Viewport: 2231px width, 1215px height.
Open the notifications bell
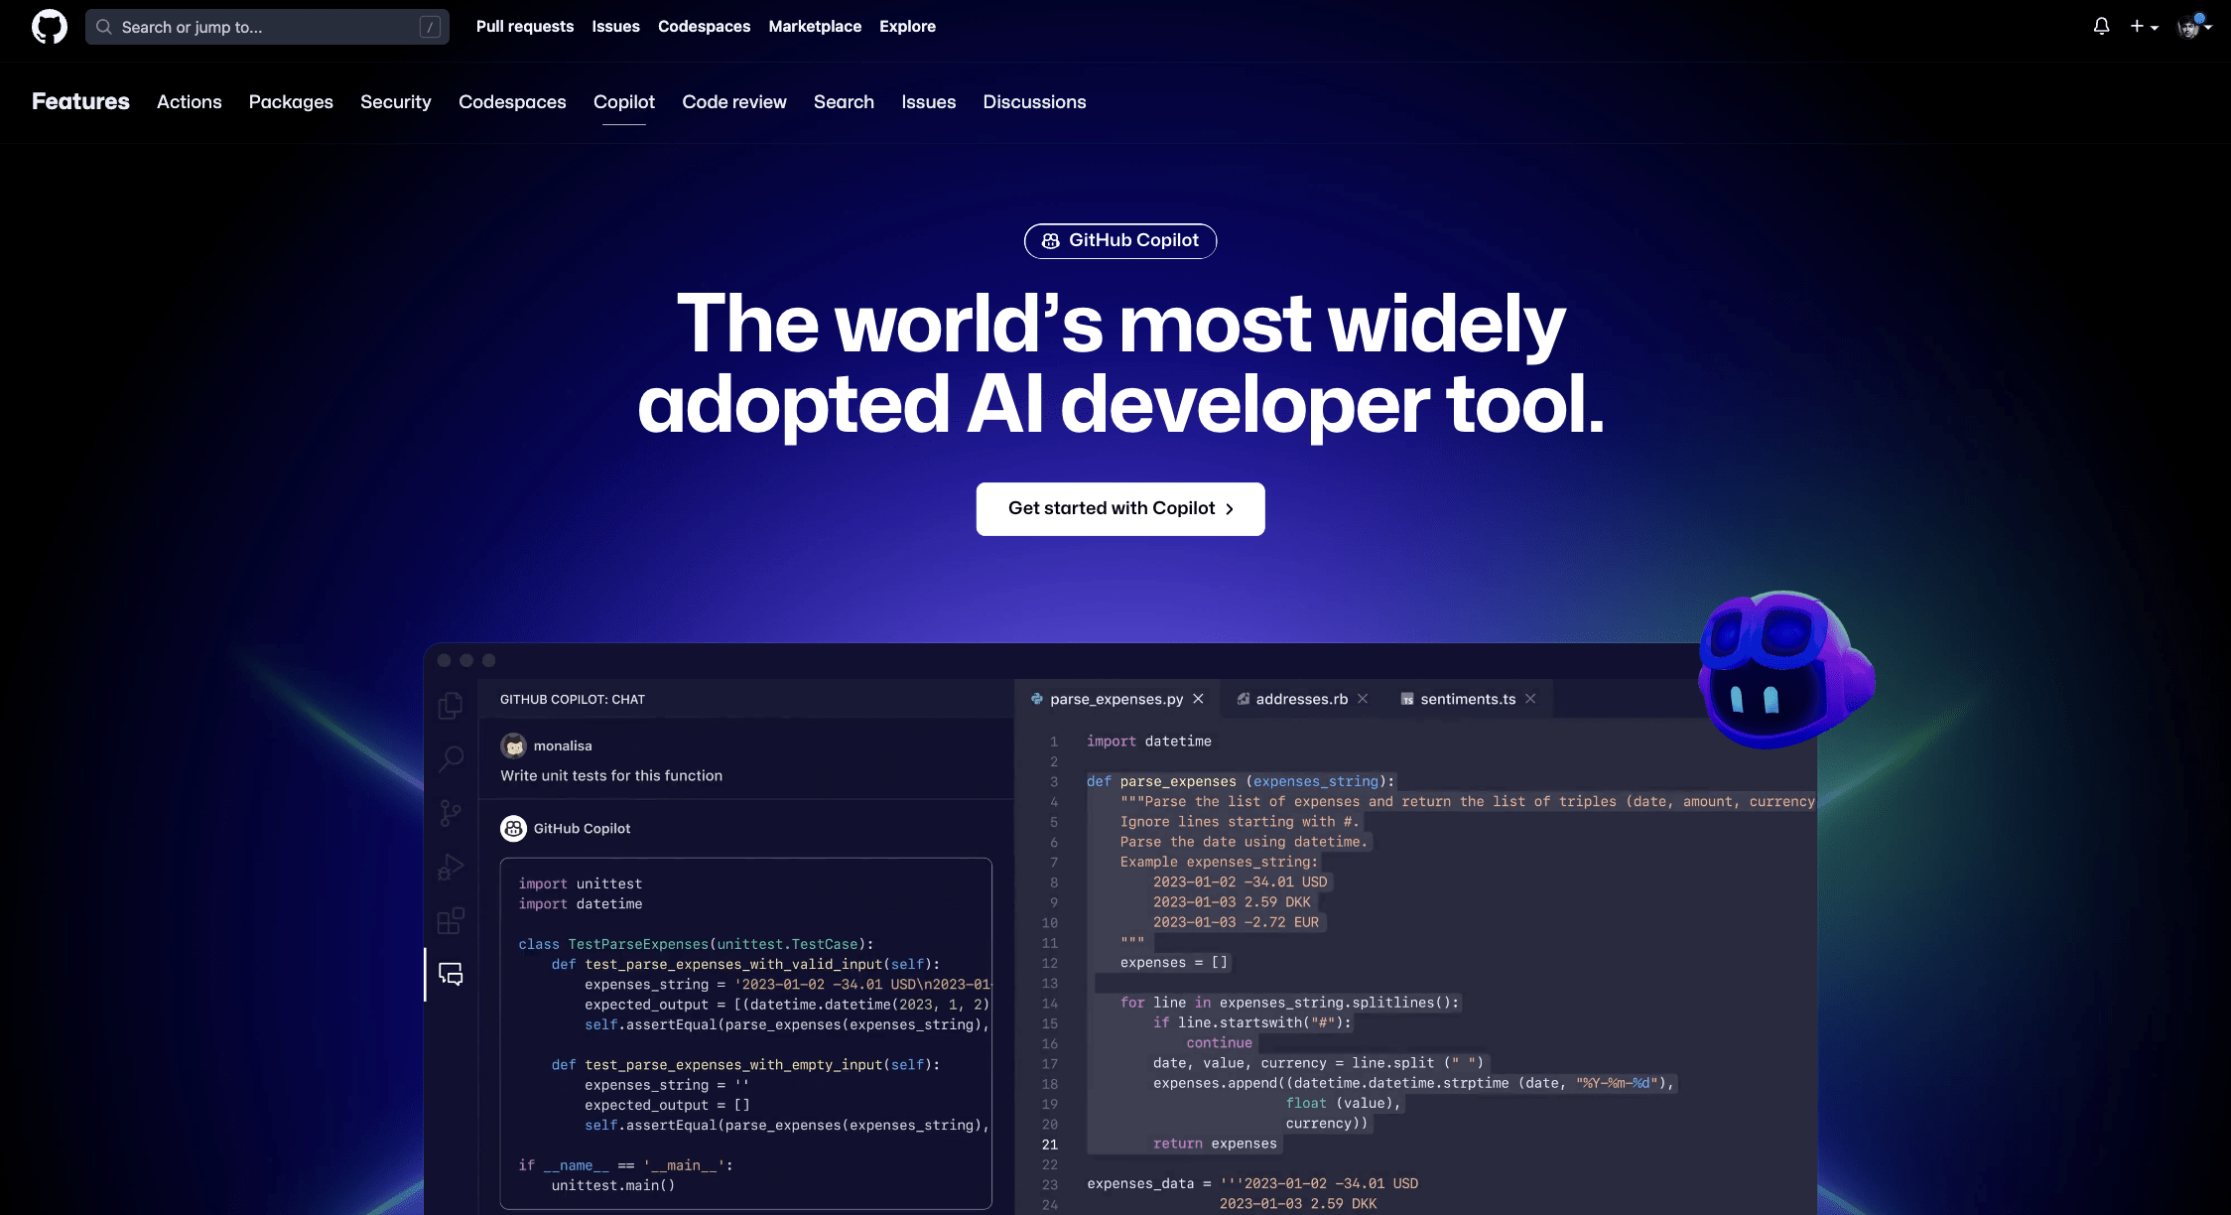[2101, 27]
